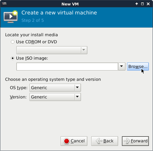The width and height of the screenshot is (153, 151).
Task: Maximize the New VM window
Action: point(142,4)
